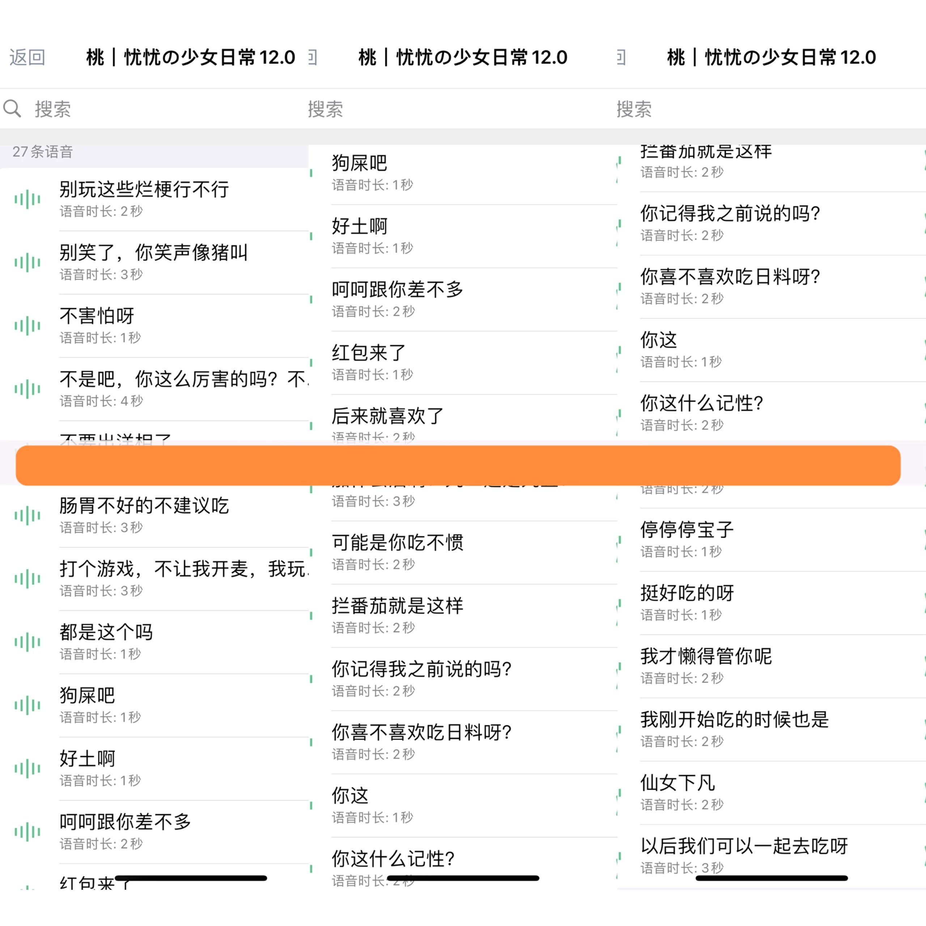Tap waveform icon for 不是吧，你这么厉害的吗

(x=27, y=389)
